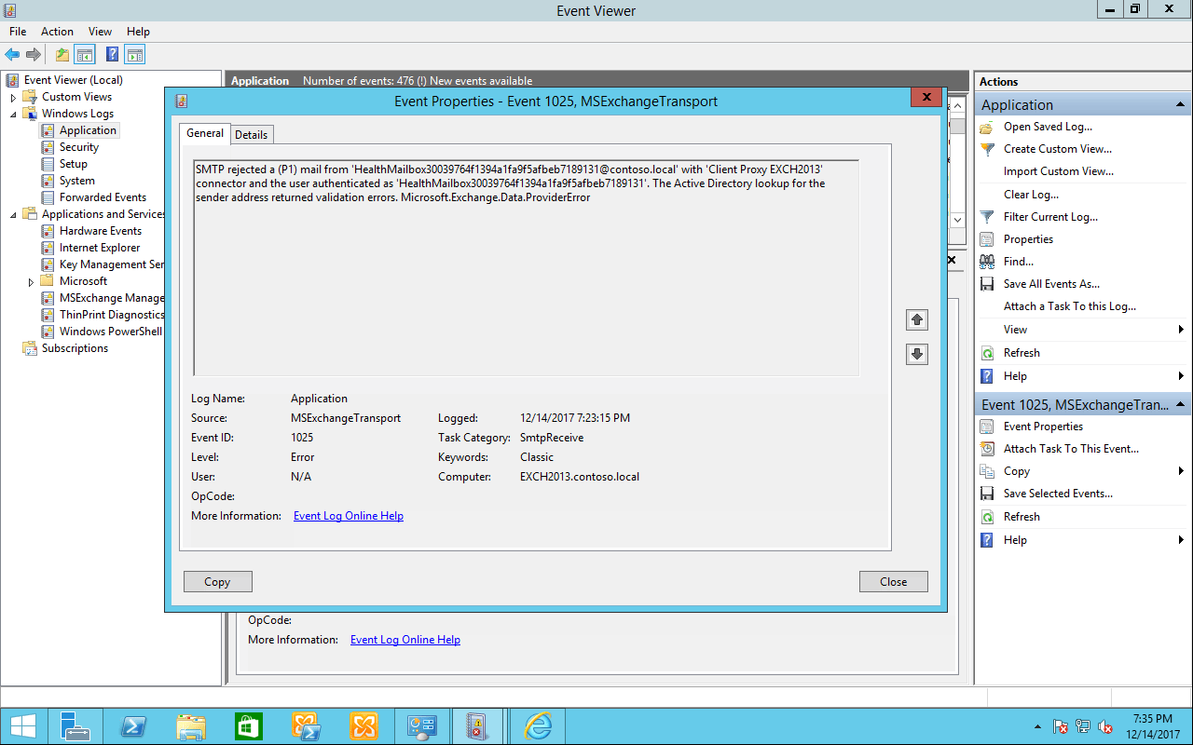Open PowerShell from the taskbar
The height and width of the screenshot is (745, 1193).
(x=135, y=726)
